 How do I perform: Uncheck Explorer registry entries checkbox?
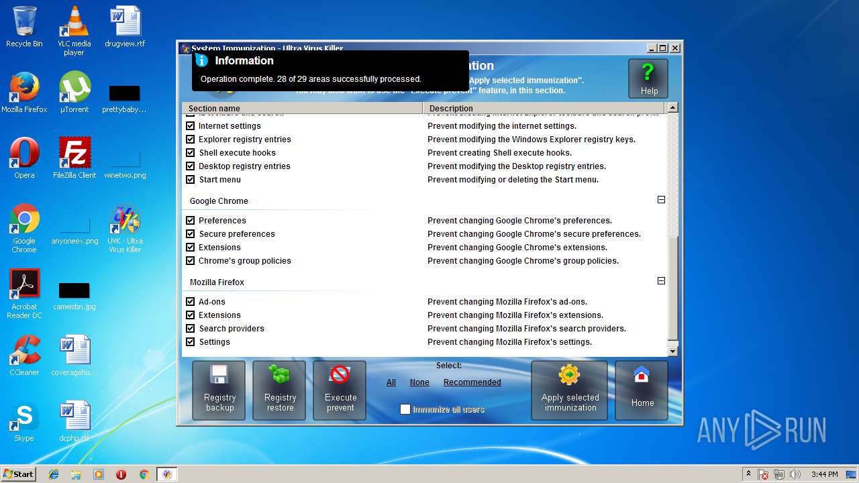point(190,139)
